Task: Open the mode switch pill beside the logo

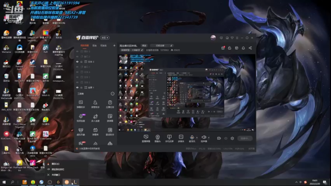Action: [105, 38]
